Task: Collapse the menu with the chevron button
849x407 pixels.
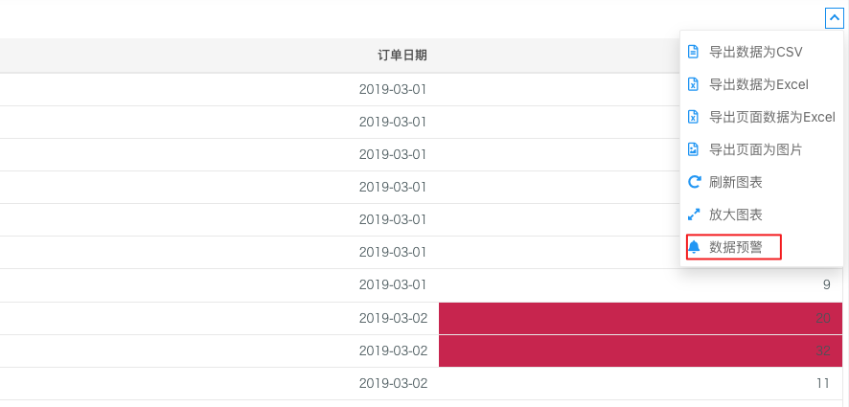Action: 835,18
